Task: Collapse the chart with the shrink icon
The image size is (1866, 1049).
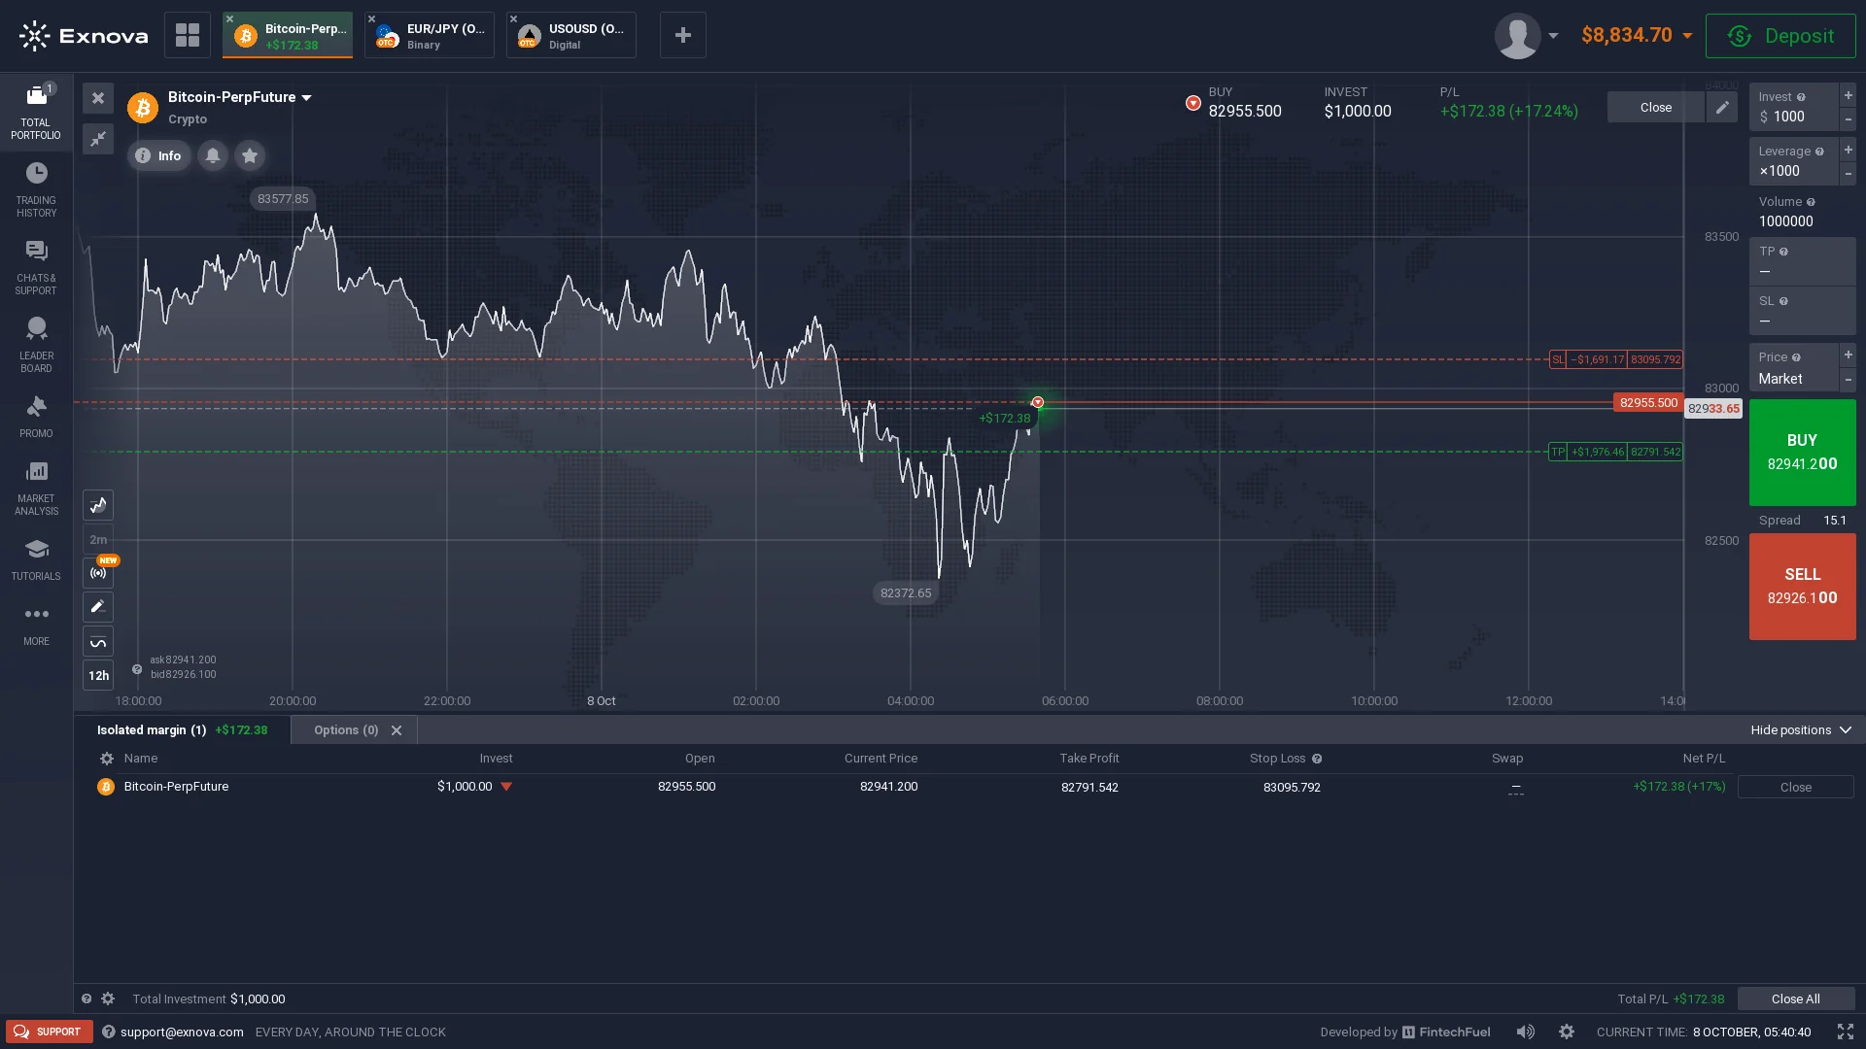Action: click(98, 139)
